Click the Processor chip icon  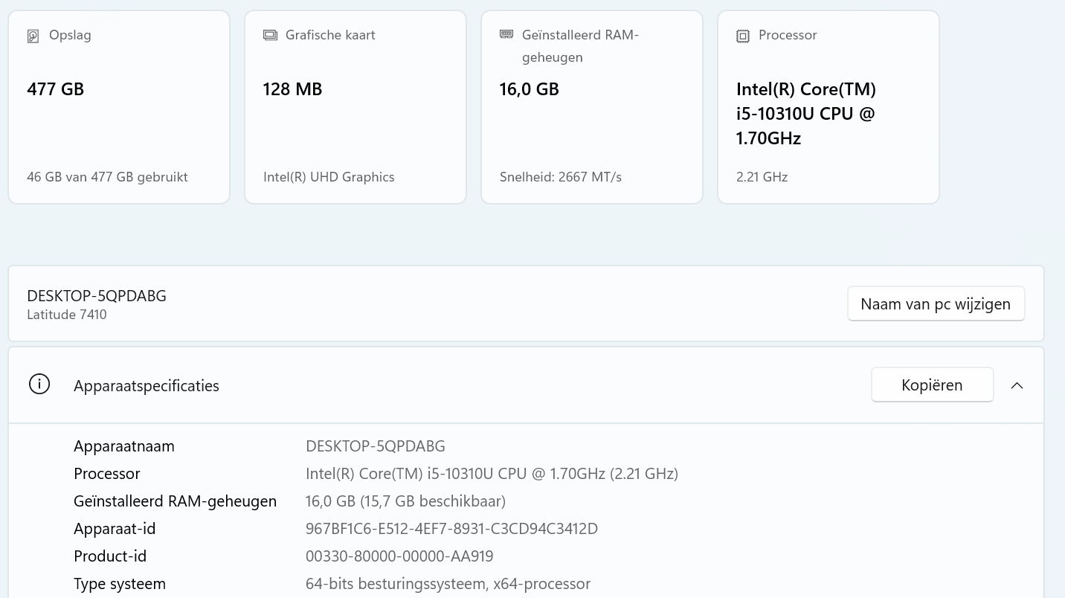click(x=743, y=36)
